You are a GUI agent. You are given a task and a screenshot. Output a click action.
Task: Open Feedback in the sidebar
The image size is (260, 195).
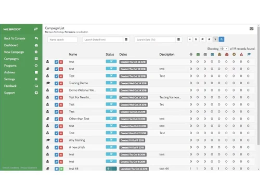(21, 86)
